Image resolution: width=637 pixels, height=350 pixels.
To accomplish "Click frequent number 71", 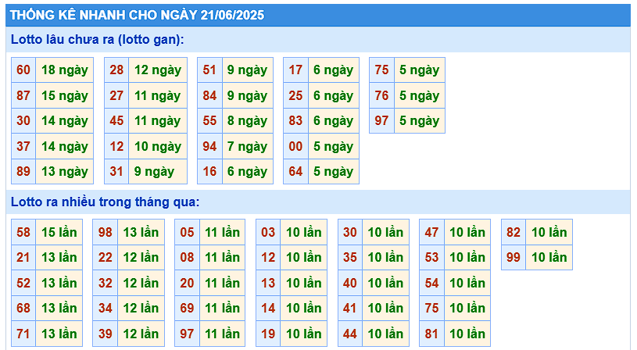I will coord(23,334).
